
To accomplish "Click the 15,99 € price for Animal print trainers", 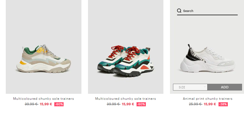I will 210,104.
